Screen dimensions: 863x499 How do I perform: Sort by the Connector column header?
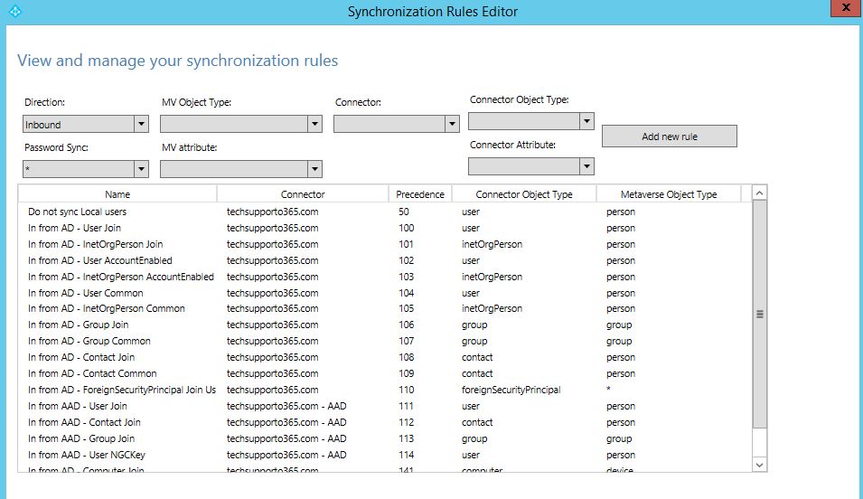[303, 193]
